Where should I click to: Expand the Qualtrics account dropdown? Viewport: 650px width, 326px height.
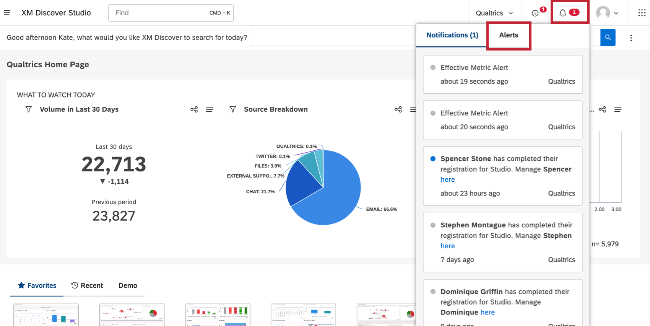tap(494, 13)
